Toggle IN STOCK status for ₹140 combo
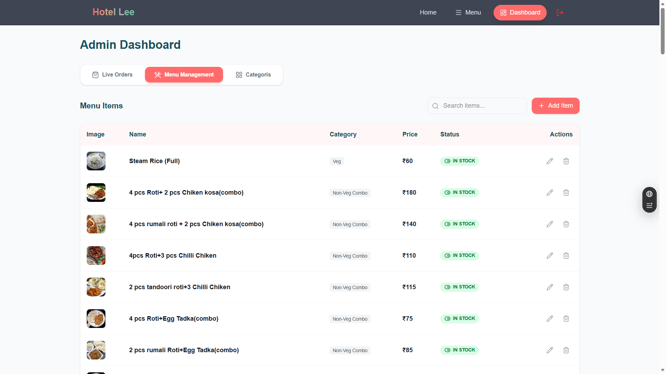Viewport: 666px width, 374px height. click(460, 224)
